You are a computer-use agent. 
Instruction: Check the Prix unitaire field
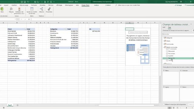(167, 54)
